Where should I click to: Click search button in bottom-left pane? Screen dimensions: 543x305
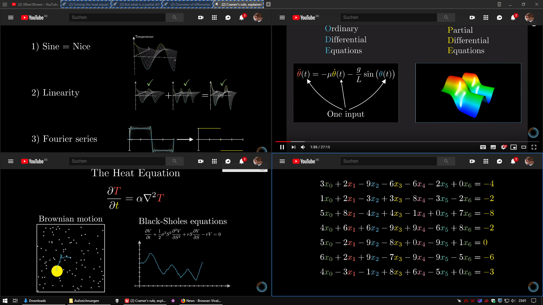174,161
